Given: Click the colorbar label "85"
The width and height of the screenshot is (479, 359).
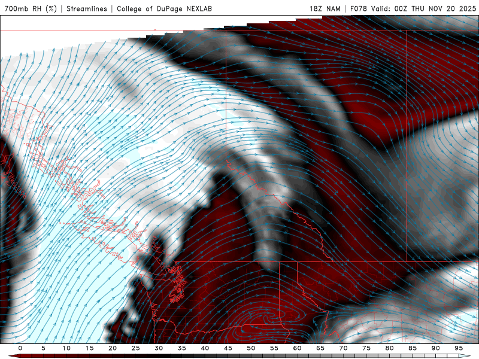Looking at the screenshot, I should pos(413,348).
